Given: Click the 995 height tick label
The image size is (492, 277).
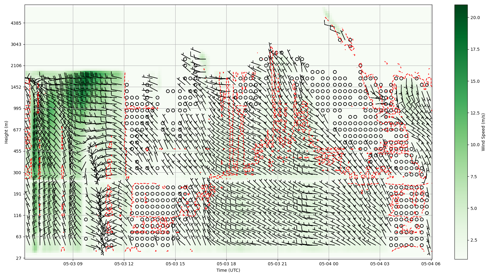Looking at the screenshot, I should tap(17, 108).
